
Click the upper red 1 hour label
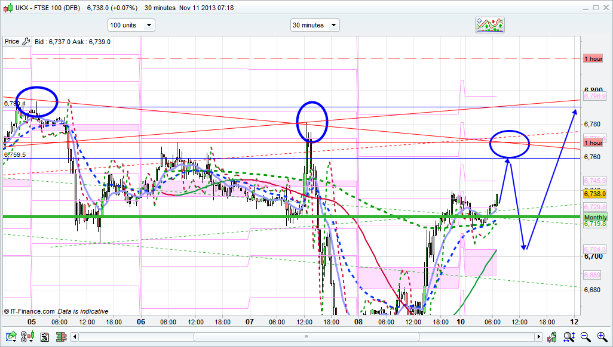(x=593, y=58)
